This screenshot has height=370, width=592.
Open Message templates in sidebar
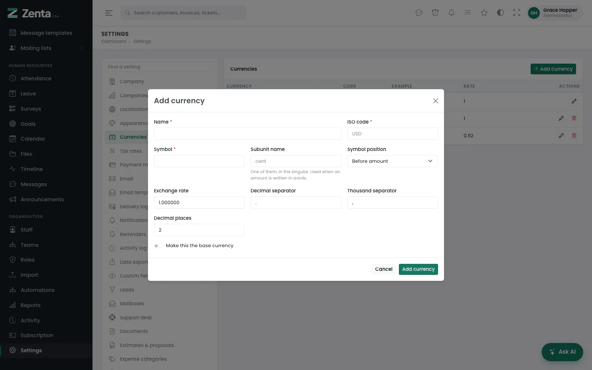[x=46, y=33]
